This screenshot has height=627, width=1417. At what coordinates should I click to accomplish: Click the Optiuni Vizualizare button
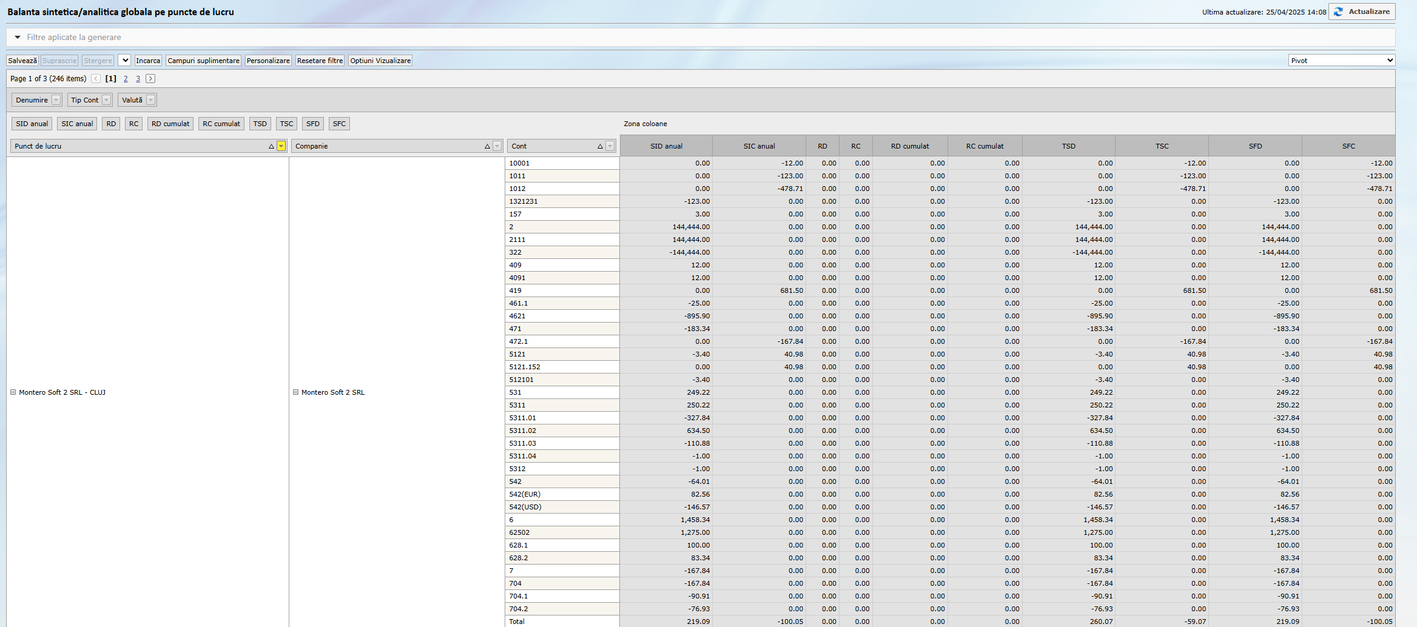[380, 61]
